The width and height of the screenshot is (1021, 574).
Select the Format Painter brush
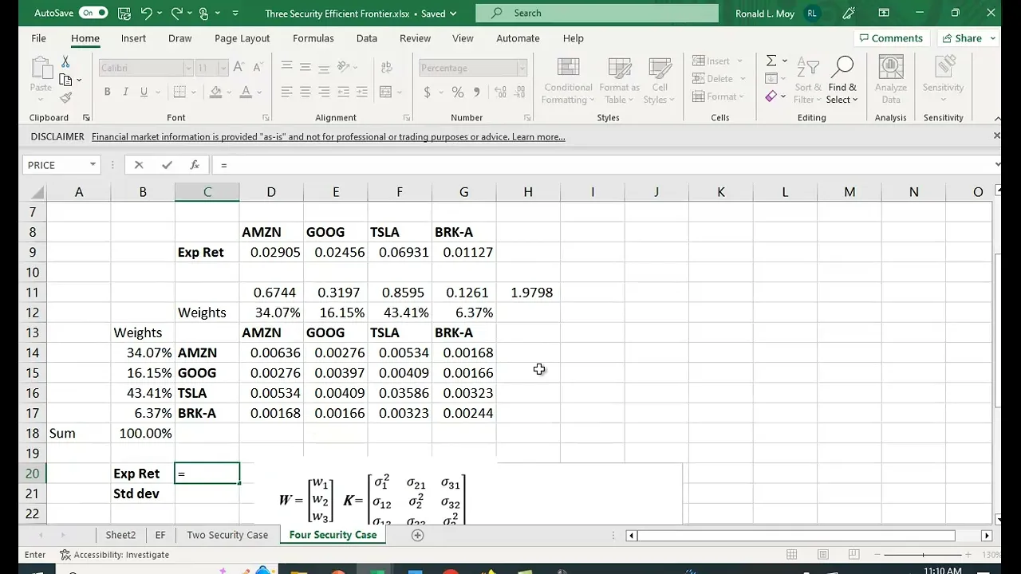click(x=65, y=97)
